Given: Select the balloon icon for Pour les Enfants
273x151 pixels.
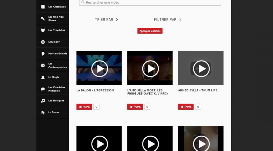Looking at the screenshot, I should pyautogui.click(x=43, y=54).
